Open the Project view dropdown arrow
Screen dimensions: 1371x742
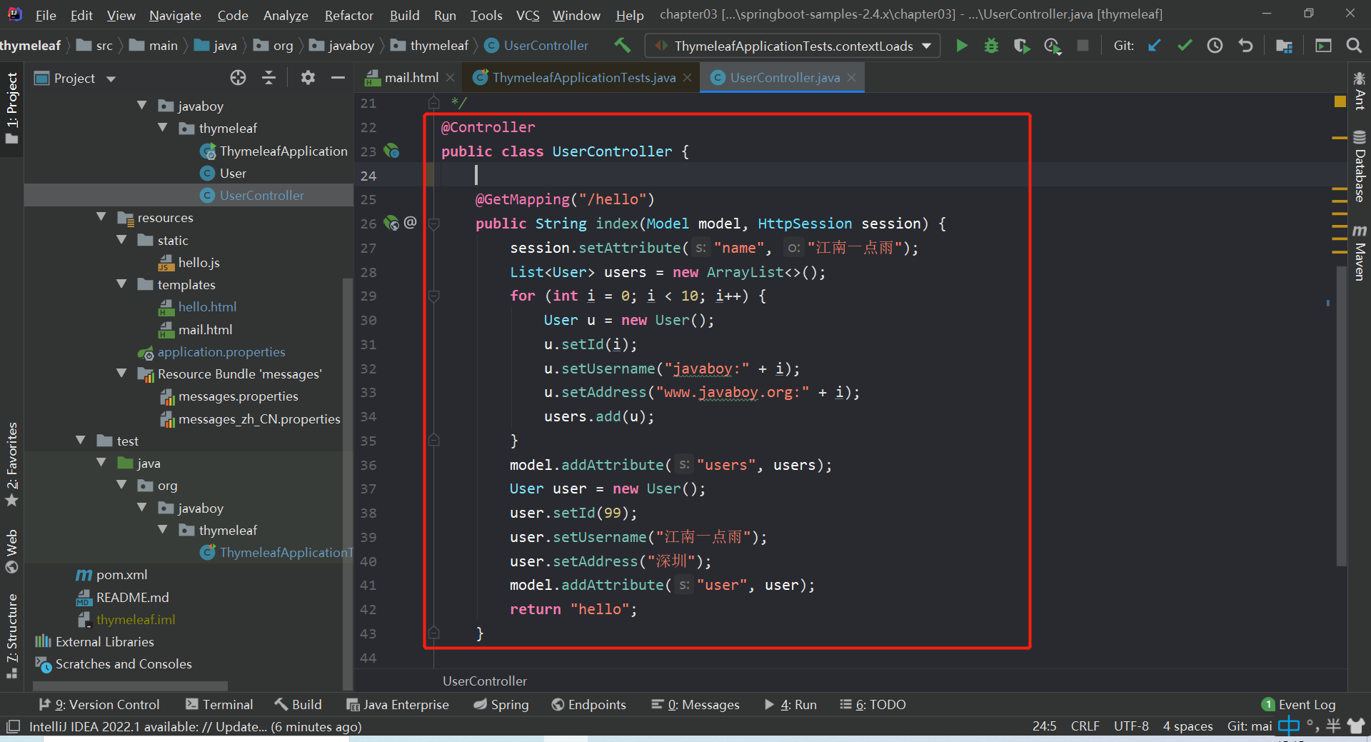(x=111, y=79)
